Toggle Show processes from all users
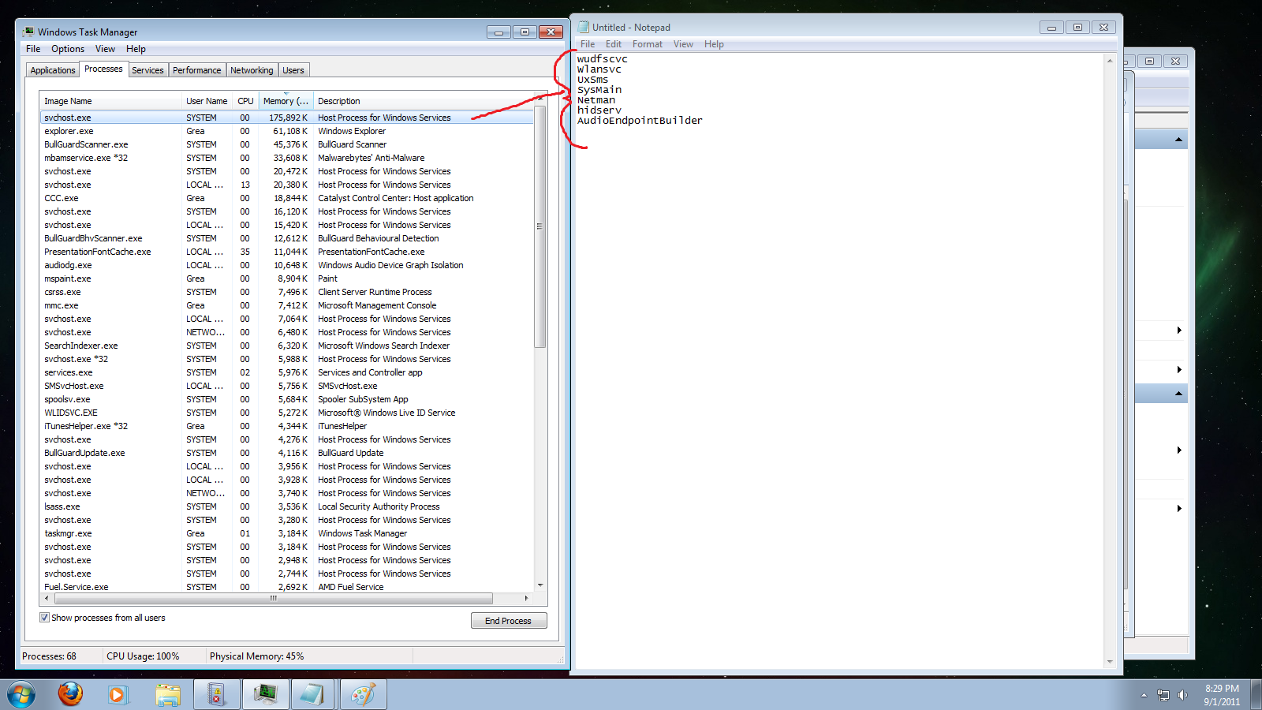 (44, 618)
